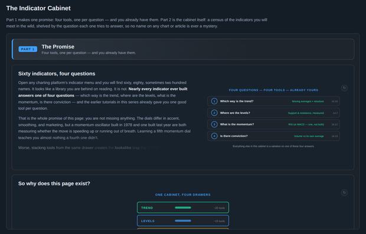The width and height of the screenshot is (366, 234).
Task: Click the number 3 circle beside momentum question
Action: pos(214,124)
